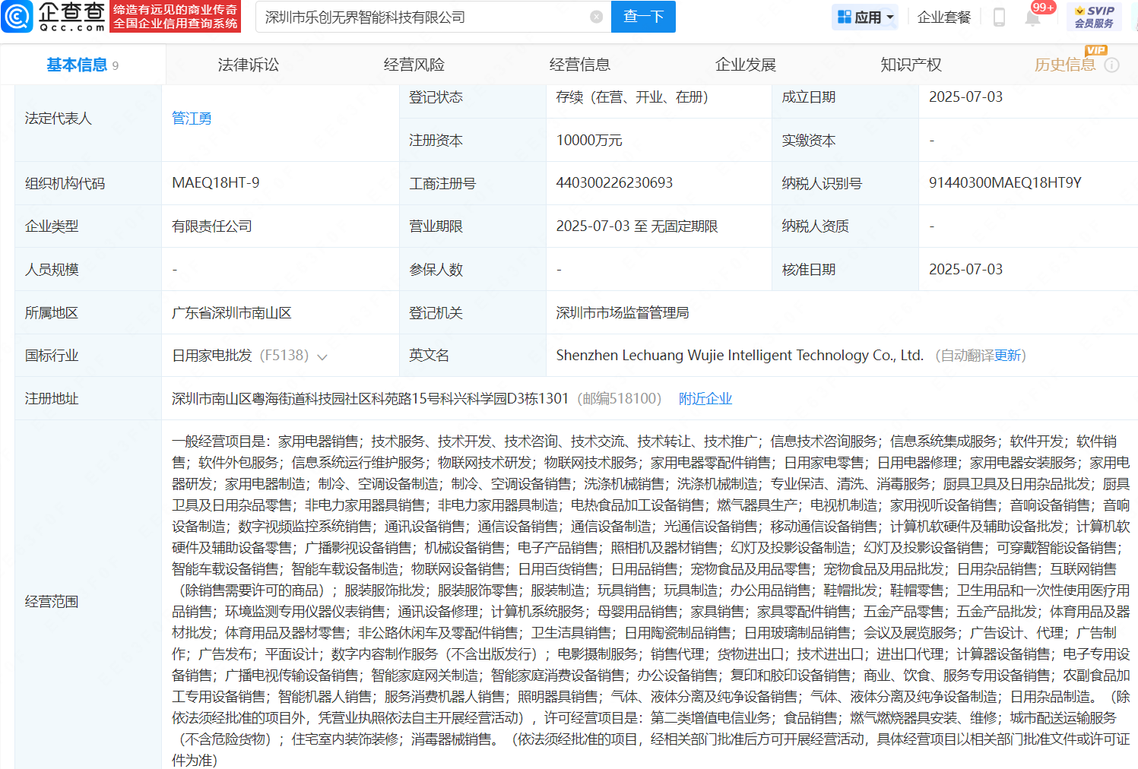1138x769 pixels.
Task: Click 附近企业 link
Action: (705, 399)
